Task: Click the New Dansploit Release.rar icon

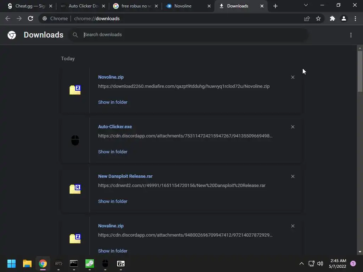Action: (75, 189)
